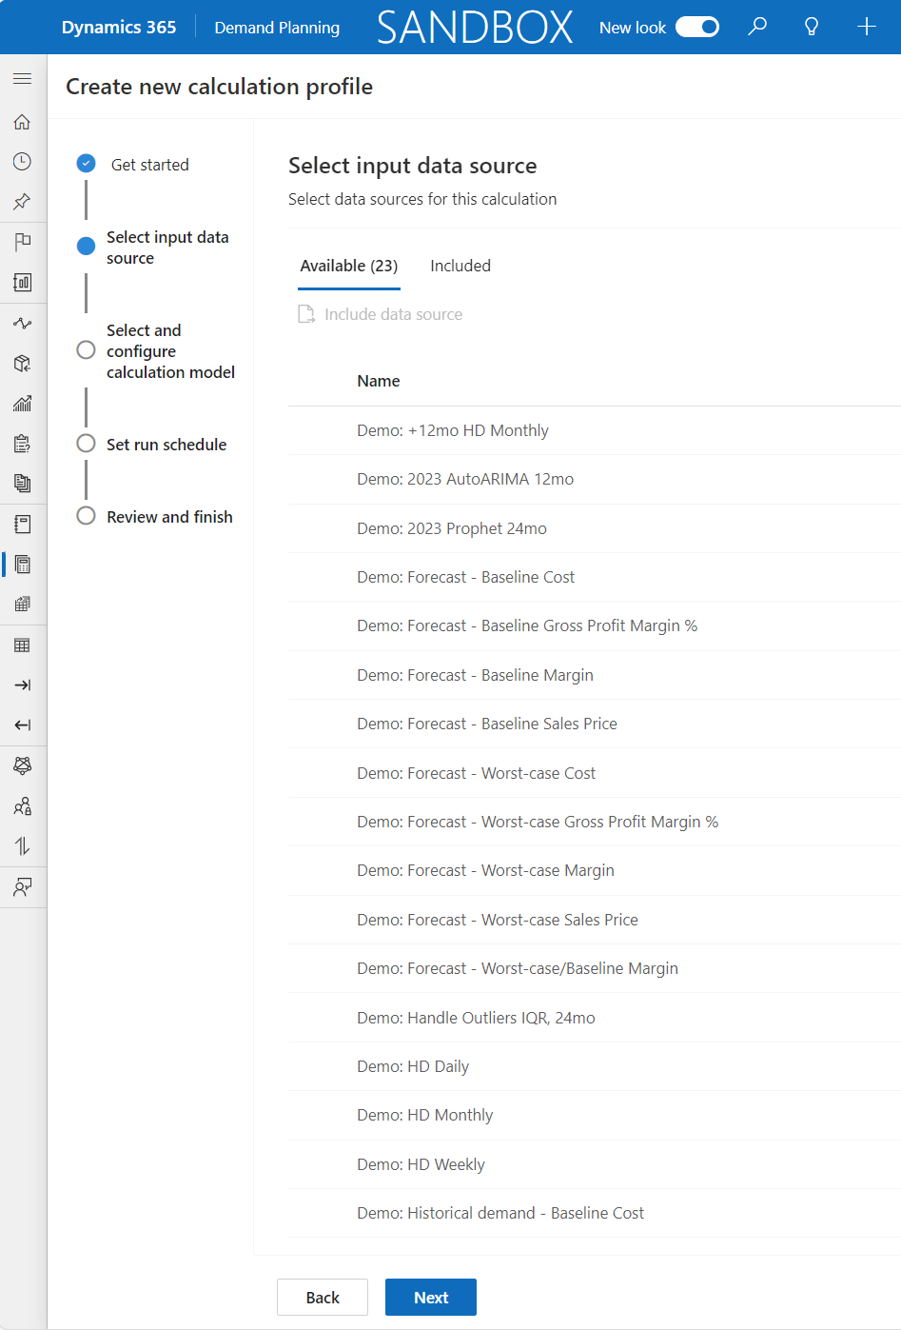The width and height of the screenshot is (901, 1330).
Task: Select row Forecast - Baseline Gross Profit Margin %
Action: [595, 625]
